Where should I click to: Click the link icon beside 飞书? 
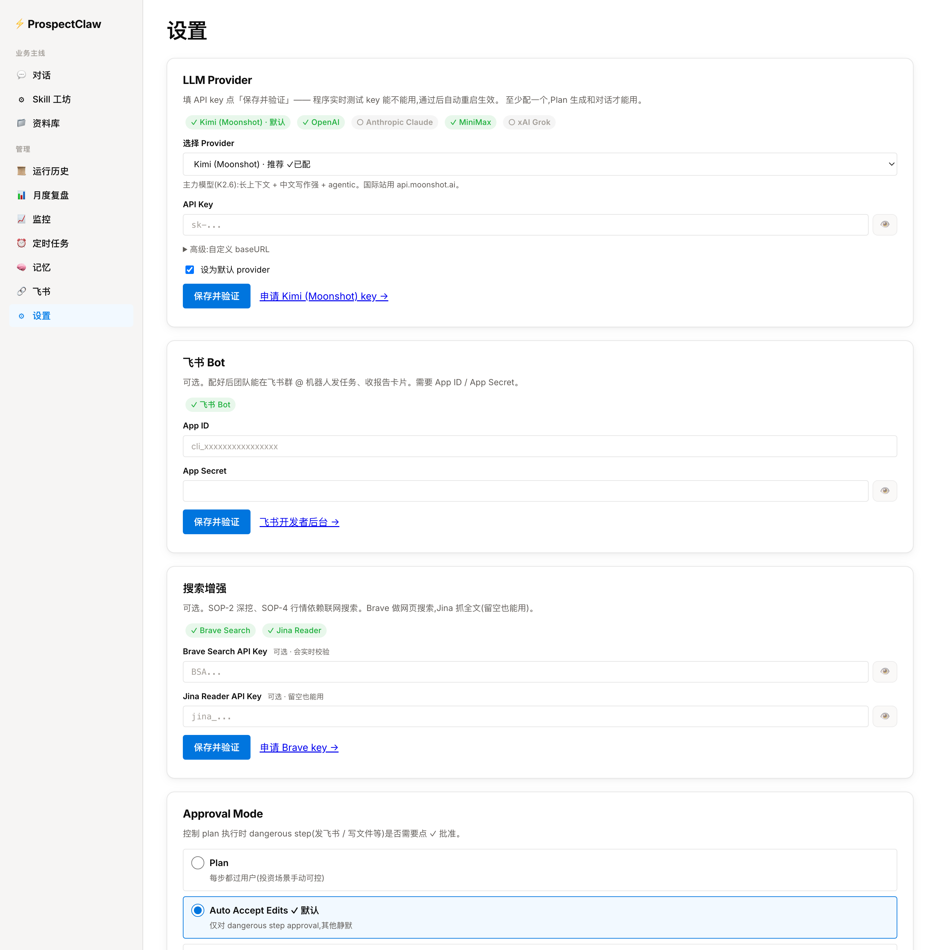point(21,291)
